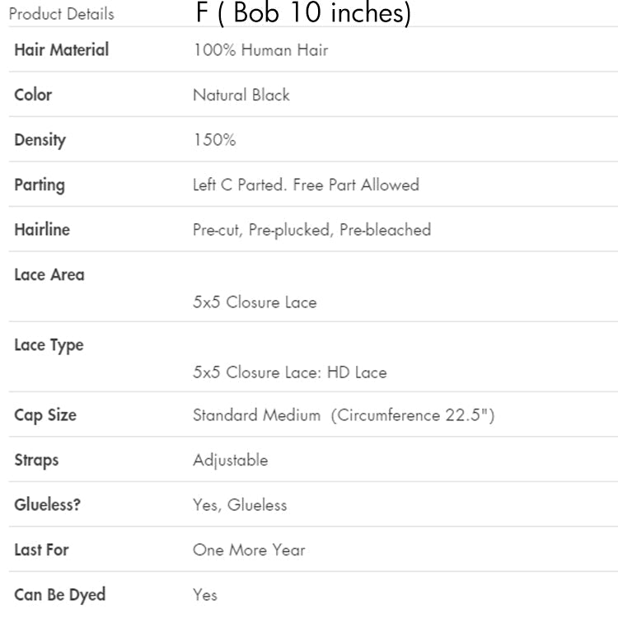Click the "5x5 Closure Lace: HD Lace" value
The image size is (618, 618).
pos(289,372)
